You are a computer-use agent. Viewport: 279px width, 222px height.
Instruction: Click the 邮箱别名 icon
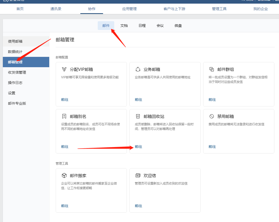[x=64, y=116]
